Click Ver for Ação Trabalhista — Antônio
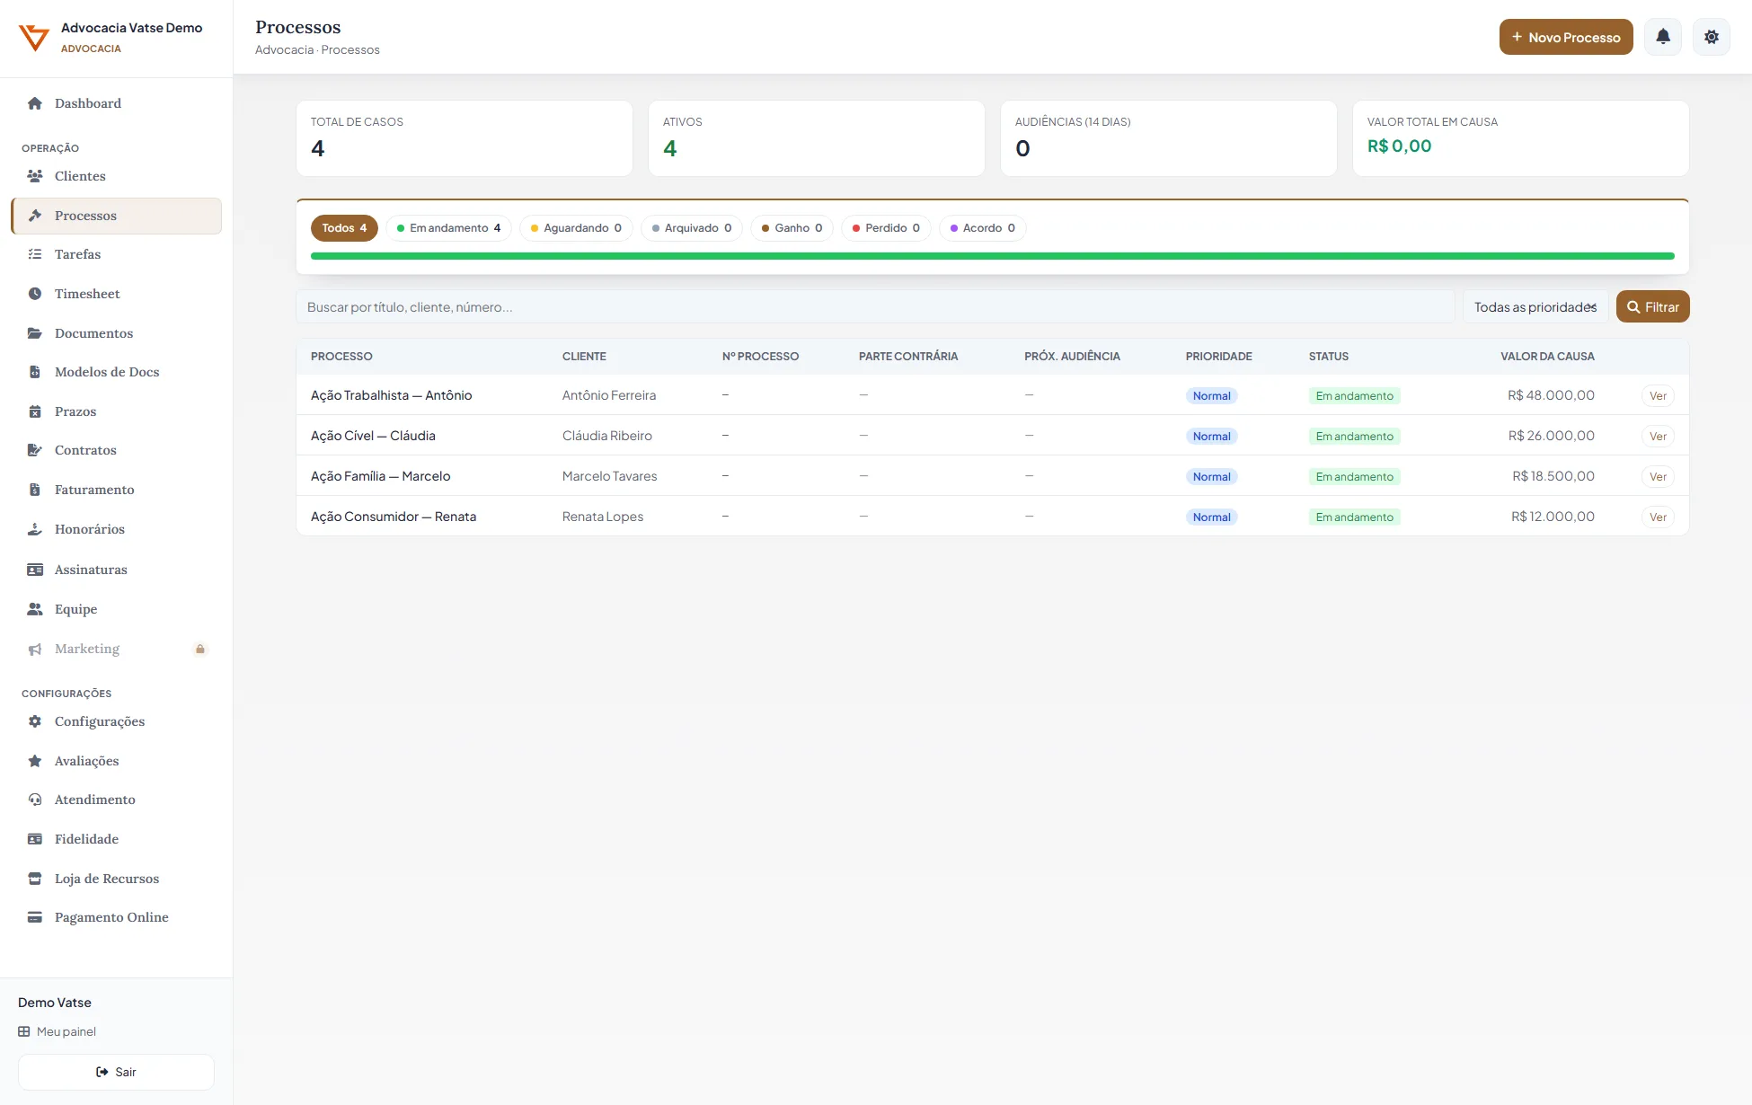 pyautogui.click(x=1658, y=396)
